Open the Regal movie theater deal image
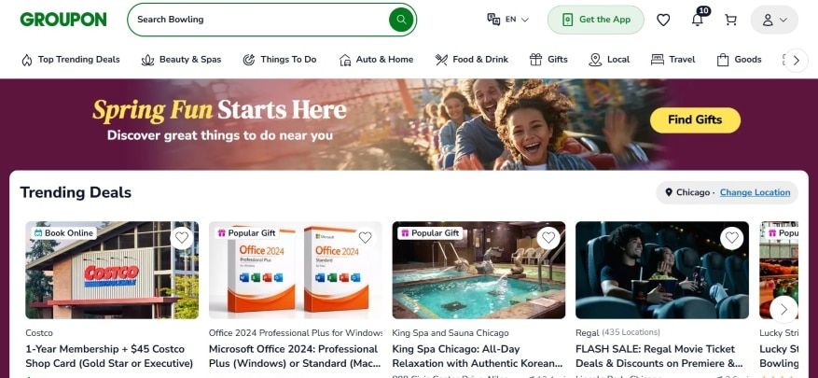This screenshot has height=378, width=818. pyautogui.click(x=662, y=270)
